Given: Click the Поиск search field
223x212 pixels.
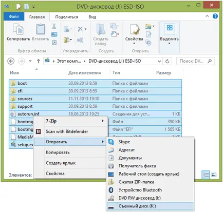Looking at the screenshot, I should [x=195, y=61].
